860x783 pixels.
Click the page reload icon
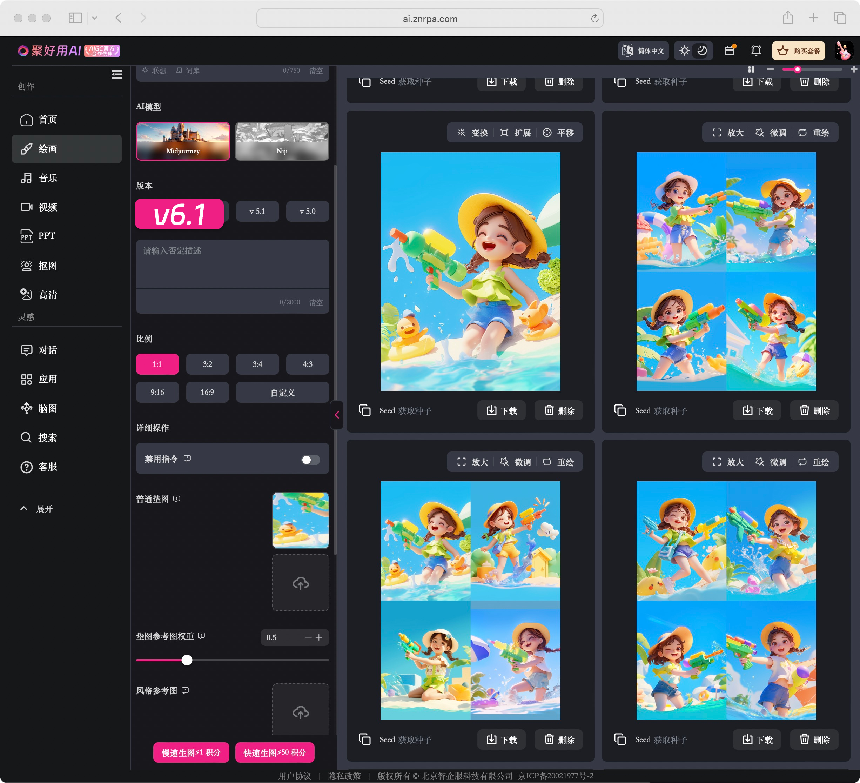[x=594, y=18]
